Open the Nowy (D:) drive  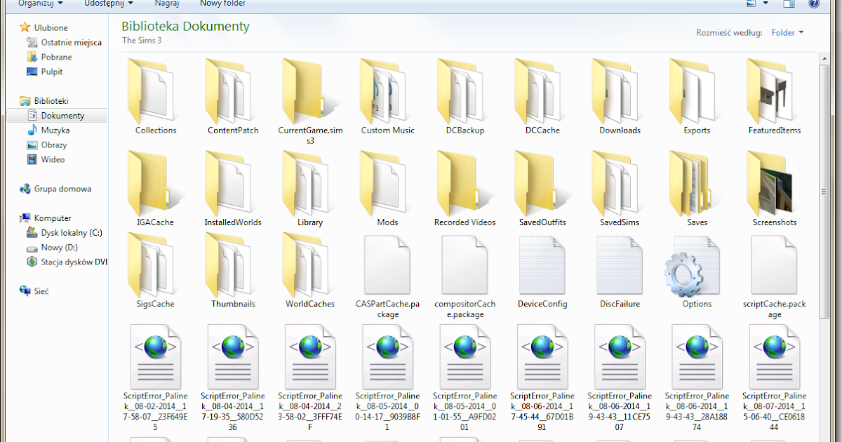click(53, 248)
